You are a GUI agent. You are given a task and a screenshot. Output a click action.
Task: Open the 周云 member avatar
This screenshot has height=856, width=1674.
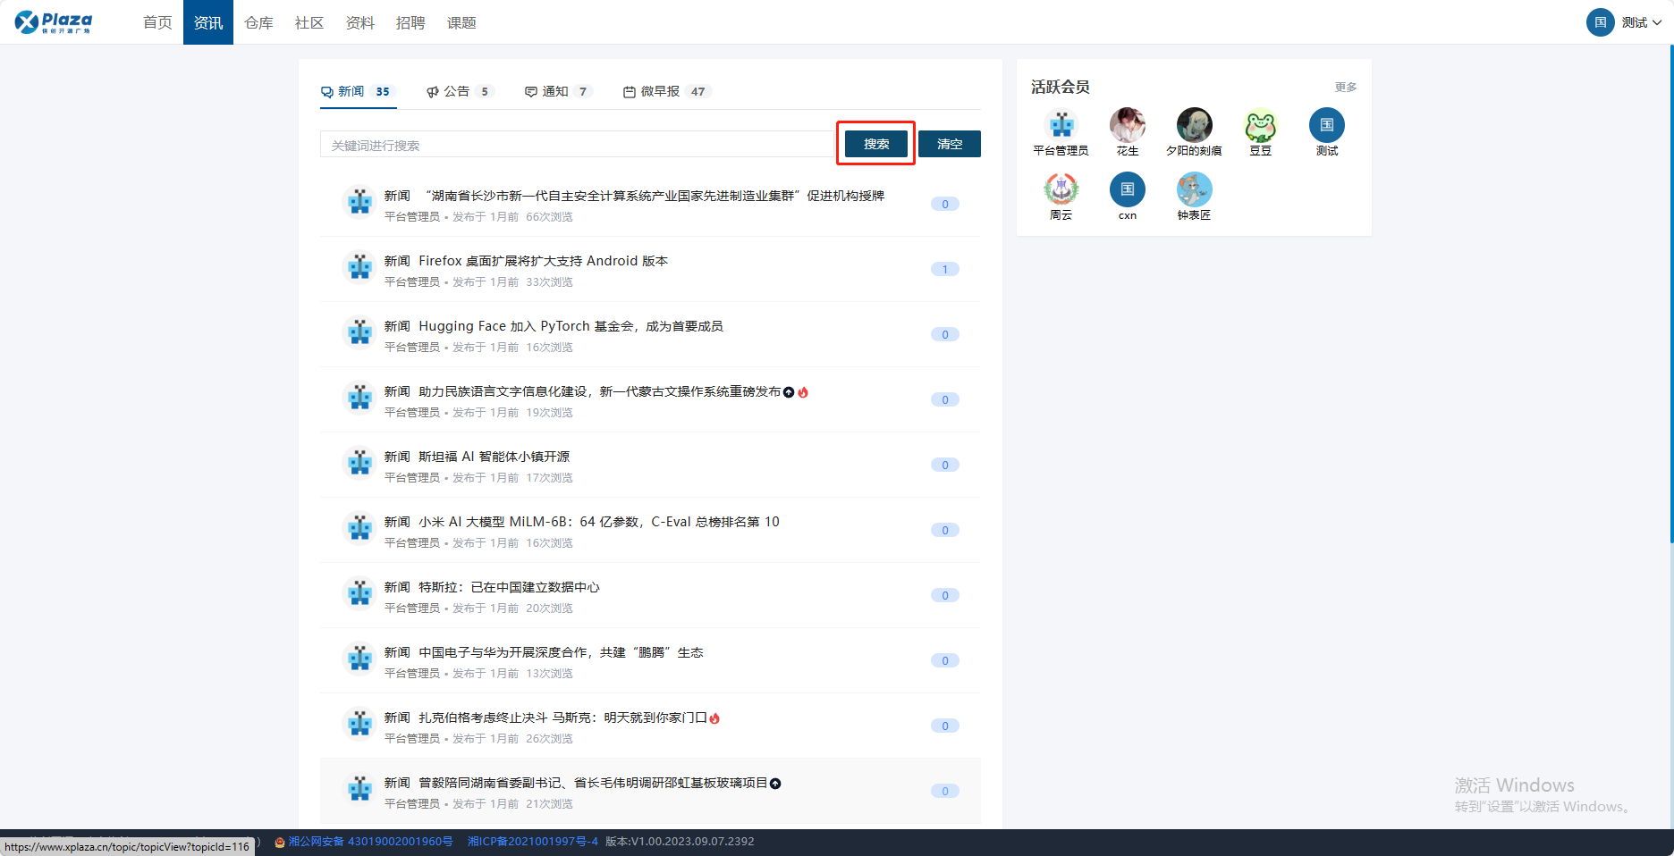coord(1061,189)
